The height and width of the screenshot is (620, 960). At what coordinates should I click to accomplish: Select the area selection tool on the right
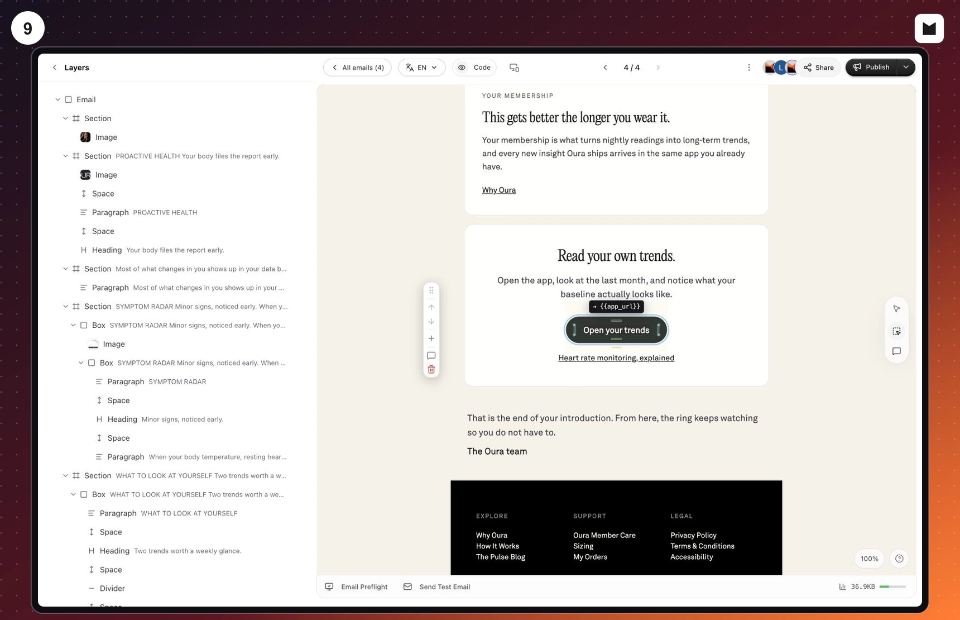896,331
